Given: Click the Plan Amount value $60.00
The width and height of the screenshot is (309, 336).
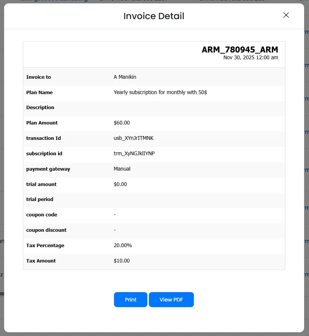Looking at the screenshot, I should tap(121, 123).
